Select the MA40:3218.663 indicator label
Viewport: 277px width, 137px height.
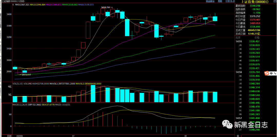70,5
